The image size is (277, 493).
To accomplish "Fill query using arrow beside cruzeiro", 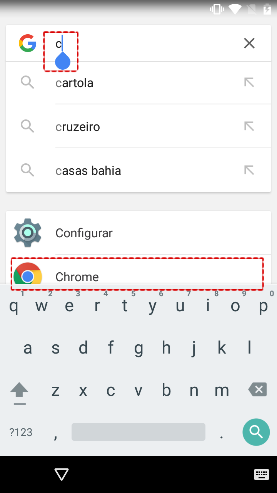I will (249, 126).
